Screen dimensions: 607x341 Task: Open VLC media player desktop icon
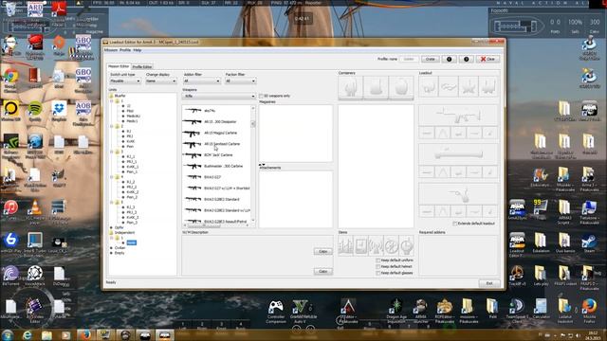[x=35, y=207]
